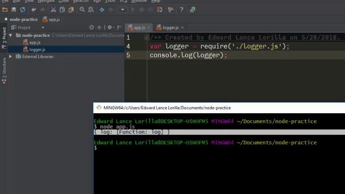The image size is (345, 194).
Task: Click the Save All toolbar icon
Action: 13,10
